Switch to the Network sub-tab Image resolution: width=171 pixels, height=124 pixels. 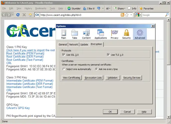[74, 44]
